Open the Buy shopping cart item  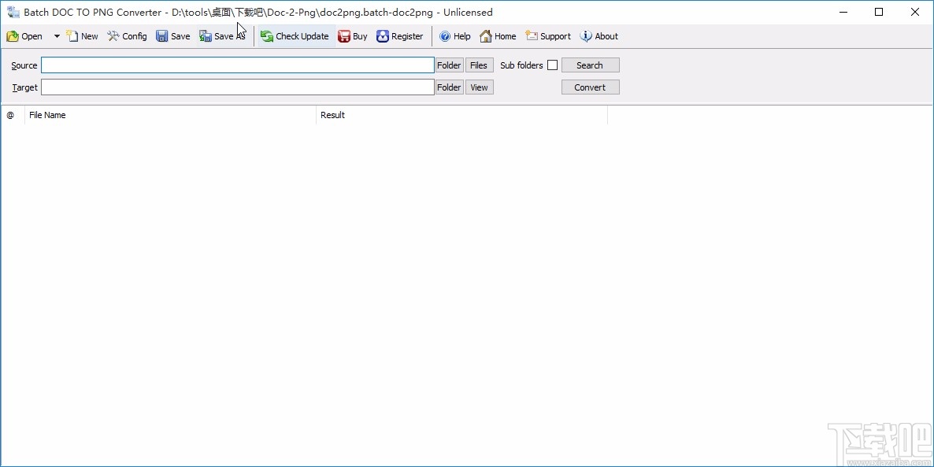click(x=353, y=36)
